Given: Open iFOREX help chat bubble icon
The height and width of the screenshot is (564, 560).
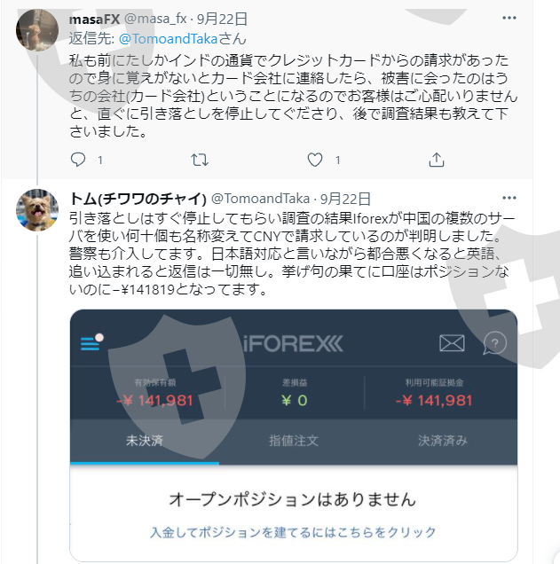Looking at the screenshot, I should 494,343.
